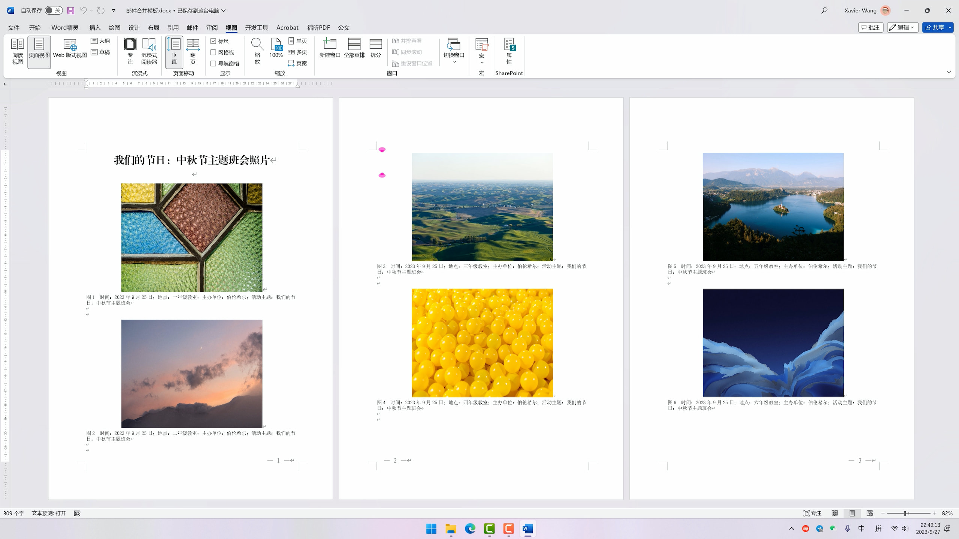
Task: Enable Navigation Pane checkbox (导航窗格)
Action: pyautogui.click(x=213, y=63)
